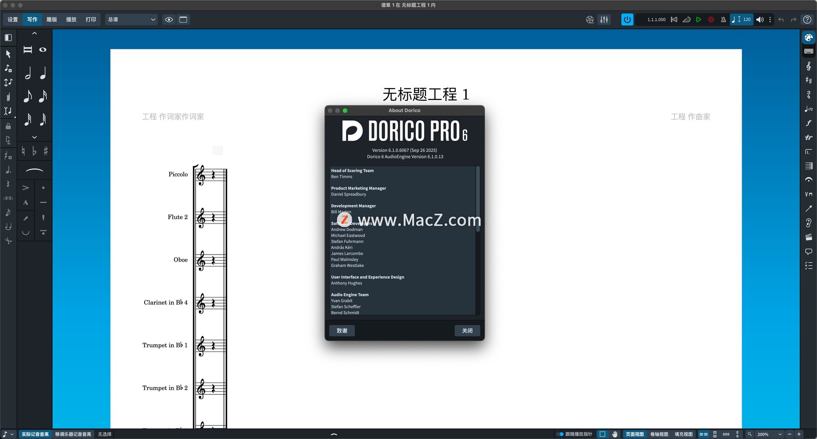817x439 pixels.
Task: Toggle the audio engine power button
Action: coord(627,20)
